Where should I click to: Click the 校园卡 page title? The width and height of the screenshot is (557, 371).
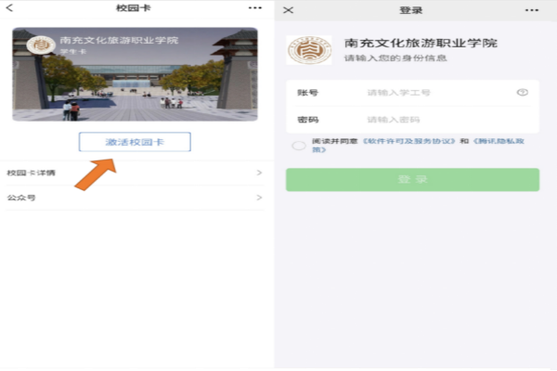[134, 7]
